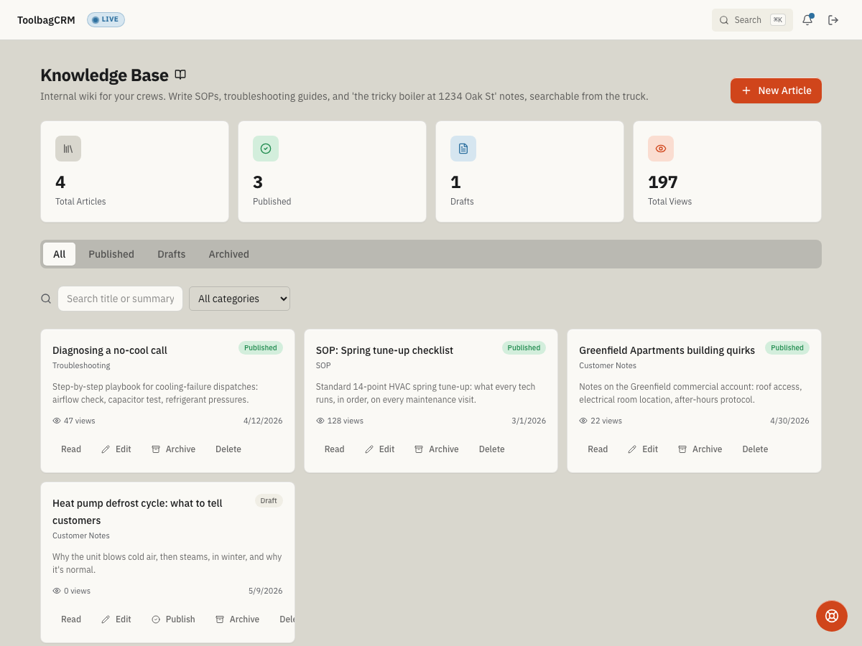Screen dimensions: 862x646
Task: Archive the Greenfield Apartments building quirks article
Action: [x=700, y=449]
